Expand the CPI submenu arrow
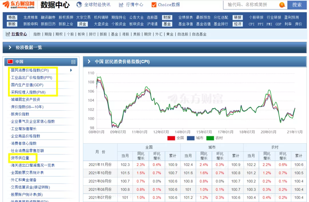This screenshot has width=309, height=202. tap(70, 70)
